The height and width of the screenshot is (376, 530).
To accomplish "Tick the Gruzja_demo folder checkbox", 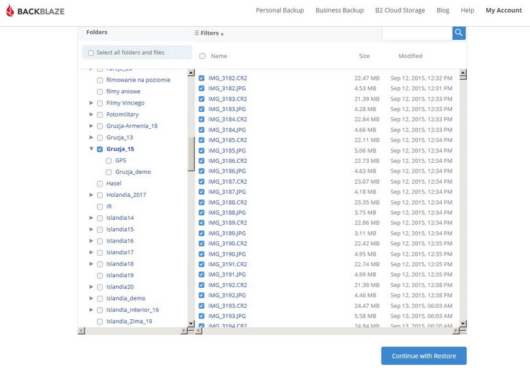I will click(109, 172).
